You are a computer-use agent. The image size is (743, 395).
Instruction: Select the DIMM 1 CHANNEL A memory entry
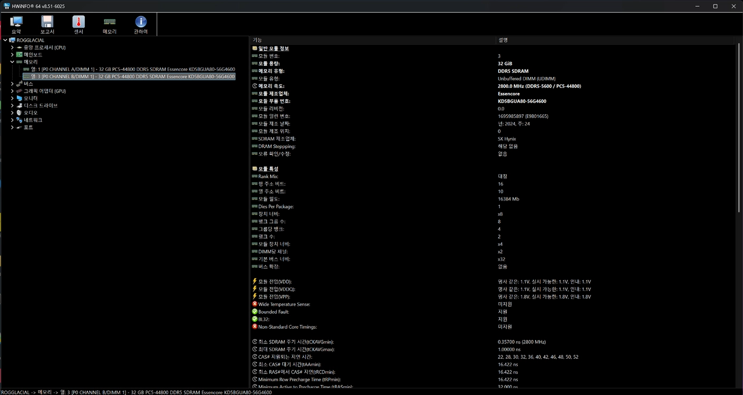129,70
